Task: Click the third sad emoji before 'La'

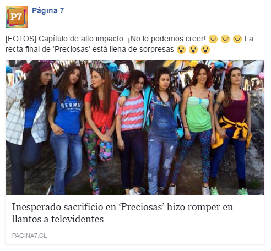Action: coord(237,39)
